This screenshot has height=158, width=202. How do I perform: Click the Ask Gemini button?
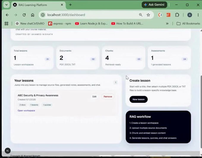pos(154,5)
